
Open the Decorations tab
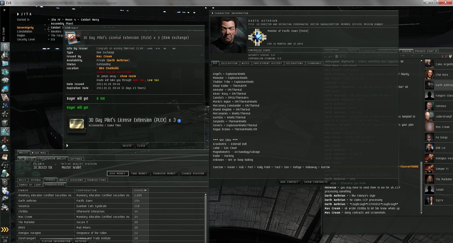tap(294, 63)
